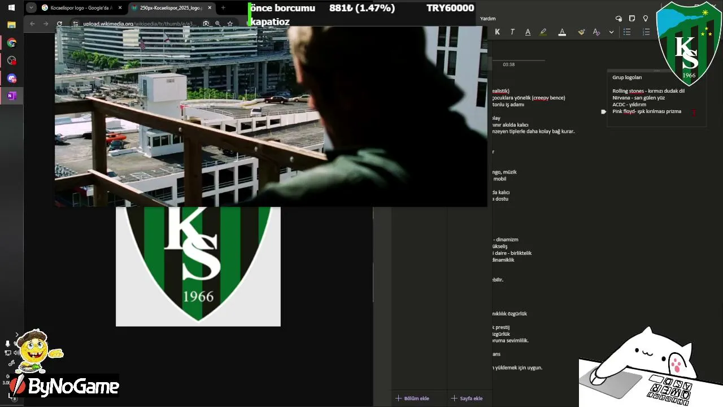Click the speaker volume icon in the tray
Screen dimensions: 723x407
tap(16, 353)
